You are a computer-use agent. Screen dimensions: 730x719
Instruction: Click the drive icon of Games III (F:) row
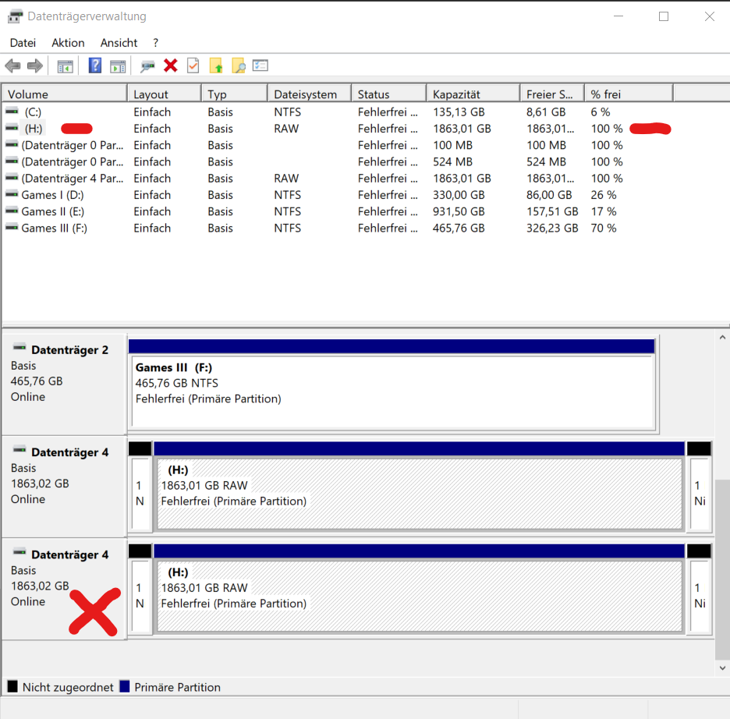click(12, 228)
